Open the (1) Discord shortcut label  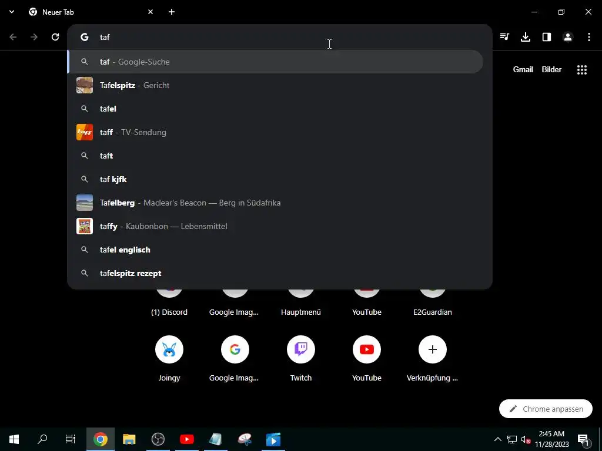169,312
